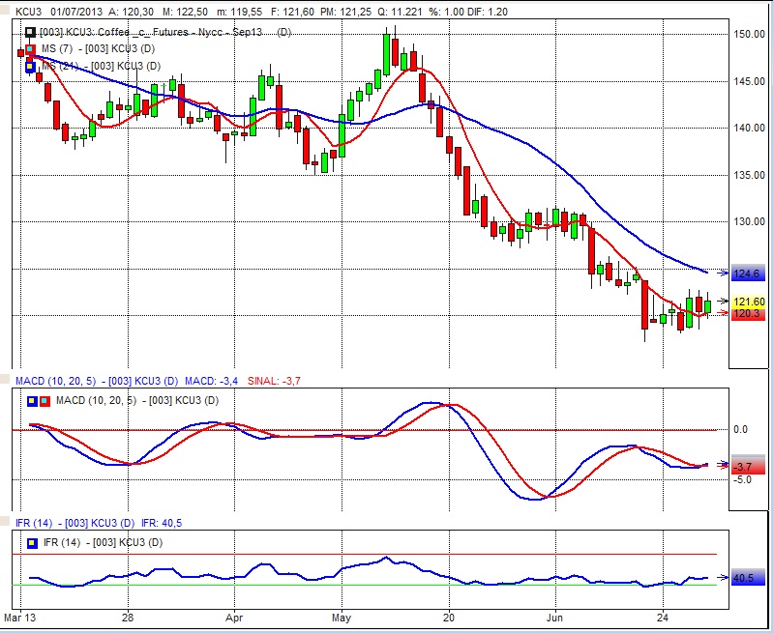The height and width of the screenshot is (633, 773).
Task: Click the red MS (7) legend square
Action: (x=31, y=49)
